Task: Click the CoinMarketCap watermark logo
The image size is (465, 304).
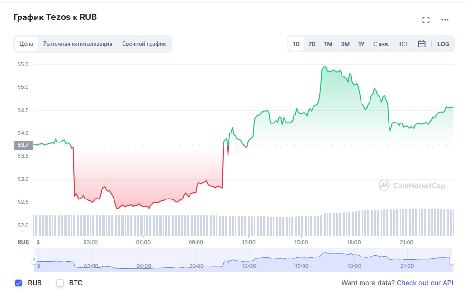Action: point(412,186)
